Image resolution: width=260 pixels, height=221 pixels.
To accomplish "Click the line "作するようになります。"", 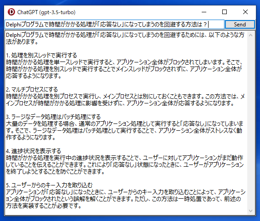I will click(x=31, y=137).
